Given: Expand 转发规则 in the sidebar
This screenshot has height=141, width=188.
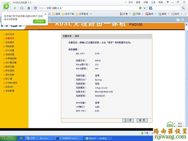Looking at the screenshot, I should click(10, 71).
